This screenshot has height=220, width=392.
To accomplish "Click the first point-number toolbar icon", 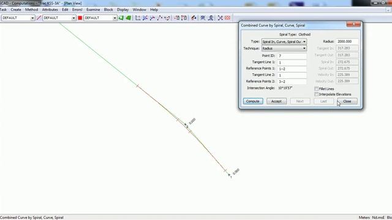I will tap(177, 18).
